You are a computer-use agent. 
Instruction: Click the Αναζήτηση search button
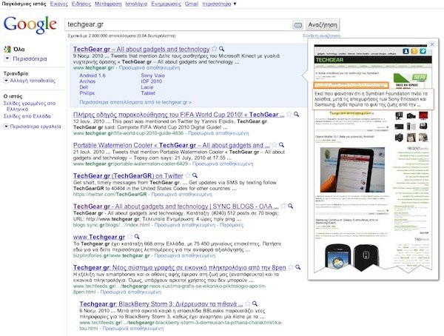[x=323, y=24]
